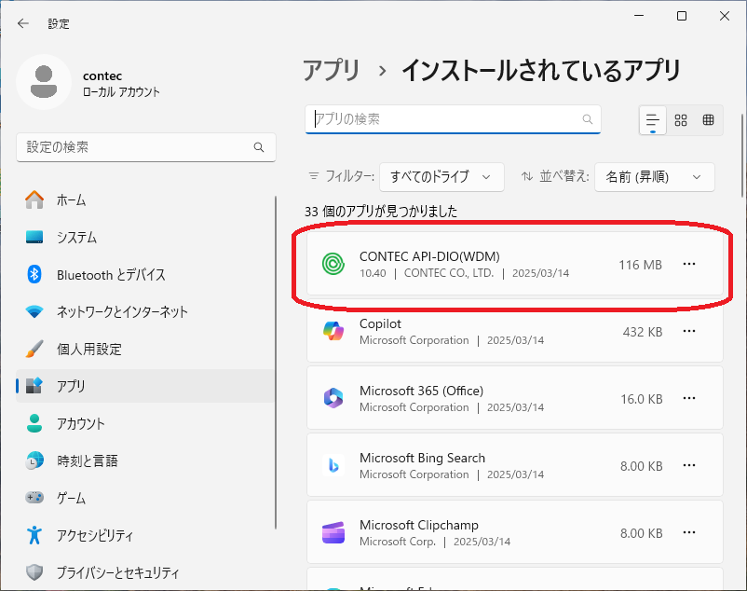
Task: Open アカウント settings
Action: [145, 423]
